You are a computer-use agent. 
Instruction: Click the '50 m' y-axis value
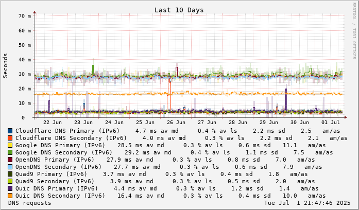click(x=25, y=45)
